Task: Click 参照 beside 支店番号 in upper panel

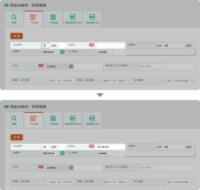Action: pyautogui.click(x=54, y=45)
